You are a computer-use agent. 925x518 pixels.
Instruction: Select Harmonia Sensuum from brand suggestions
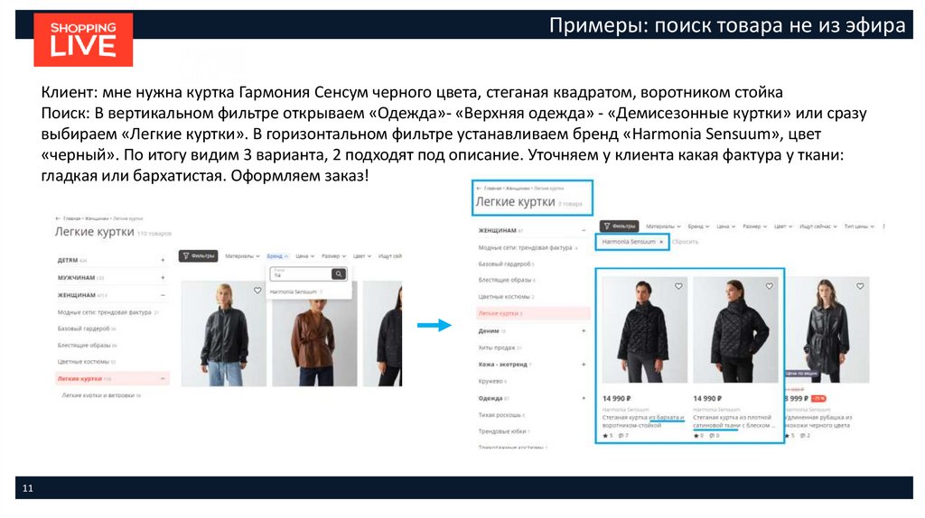pyautogui.click(x=294, y=291)
